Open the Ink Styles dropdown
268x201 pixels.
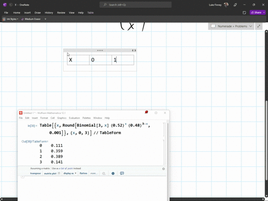click(x=11, y=19)
